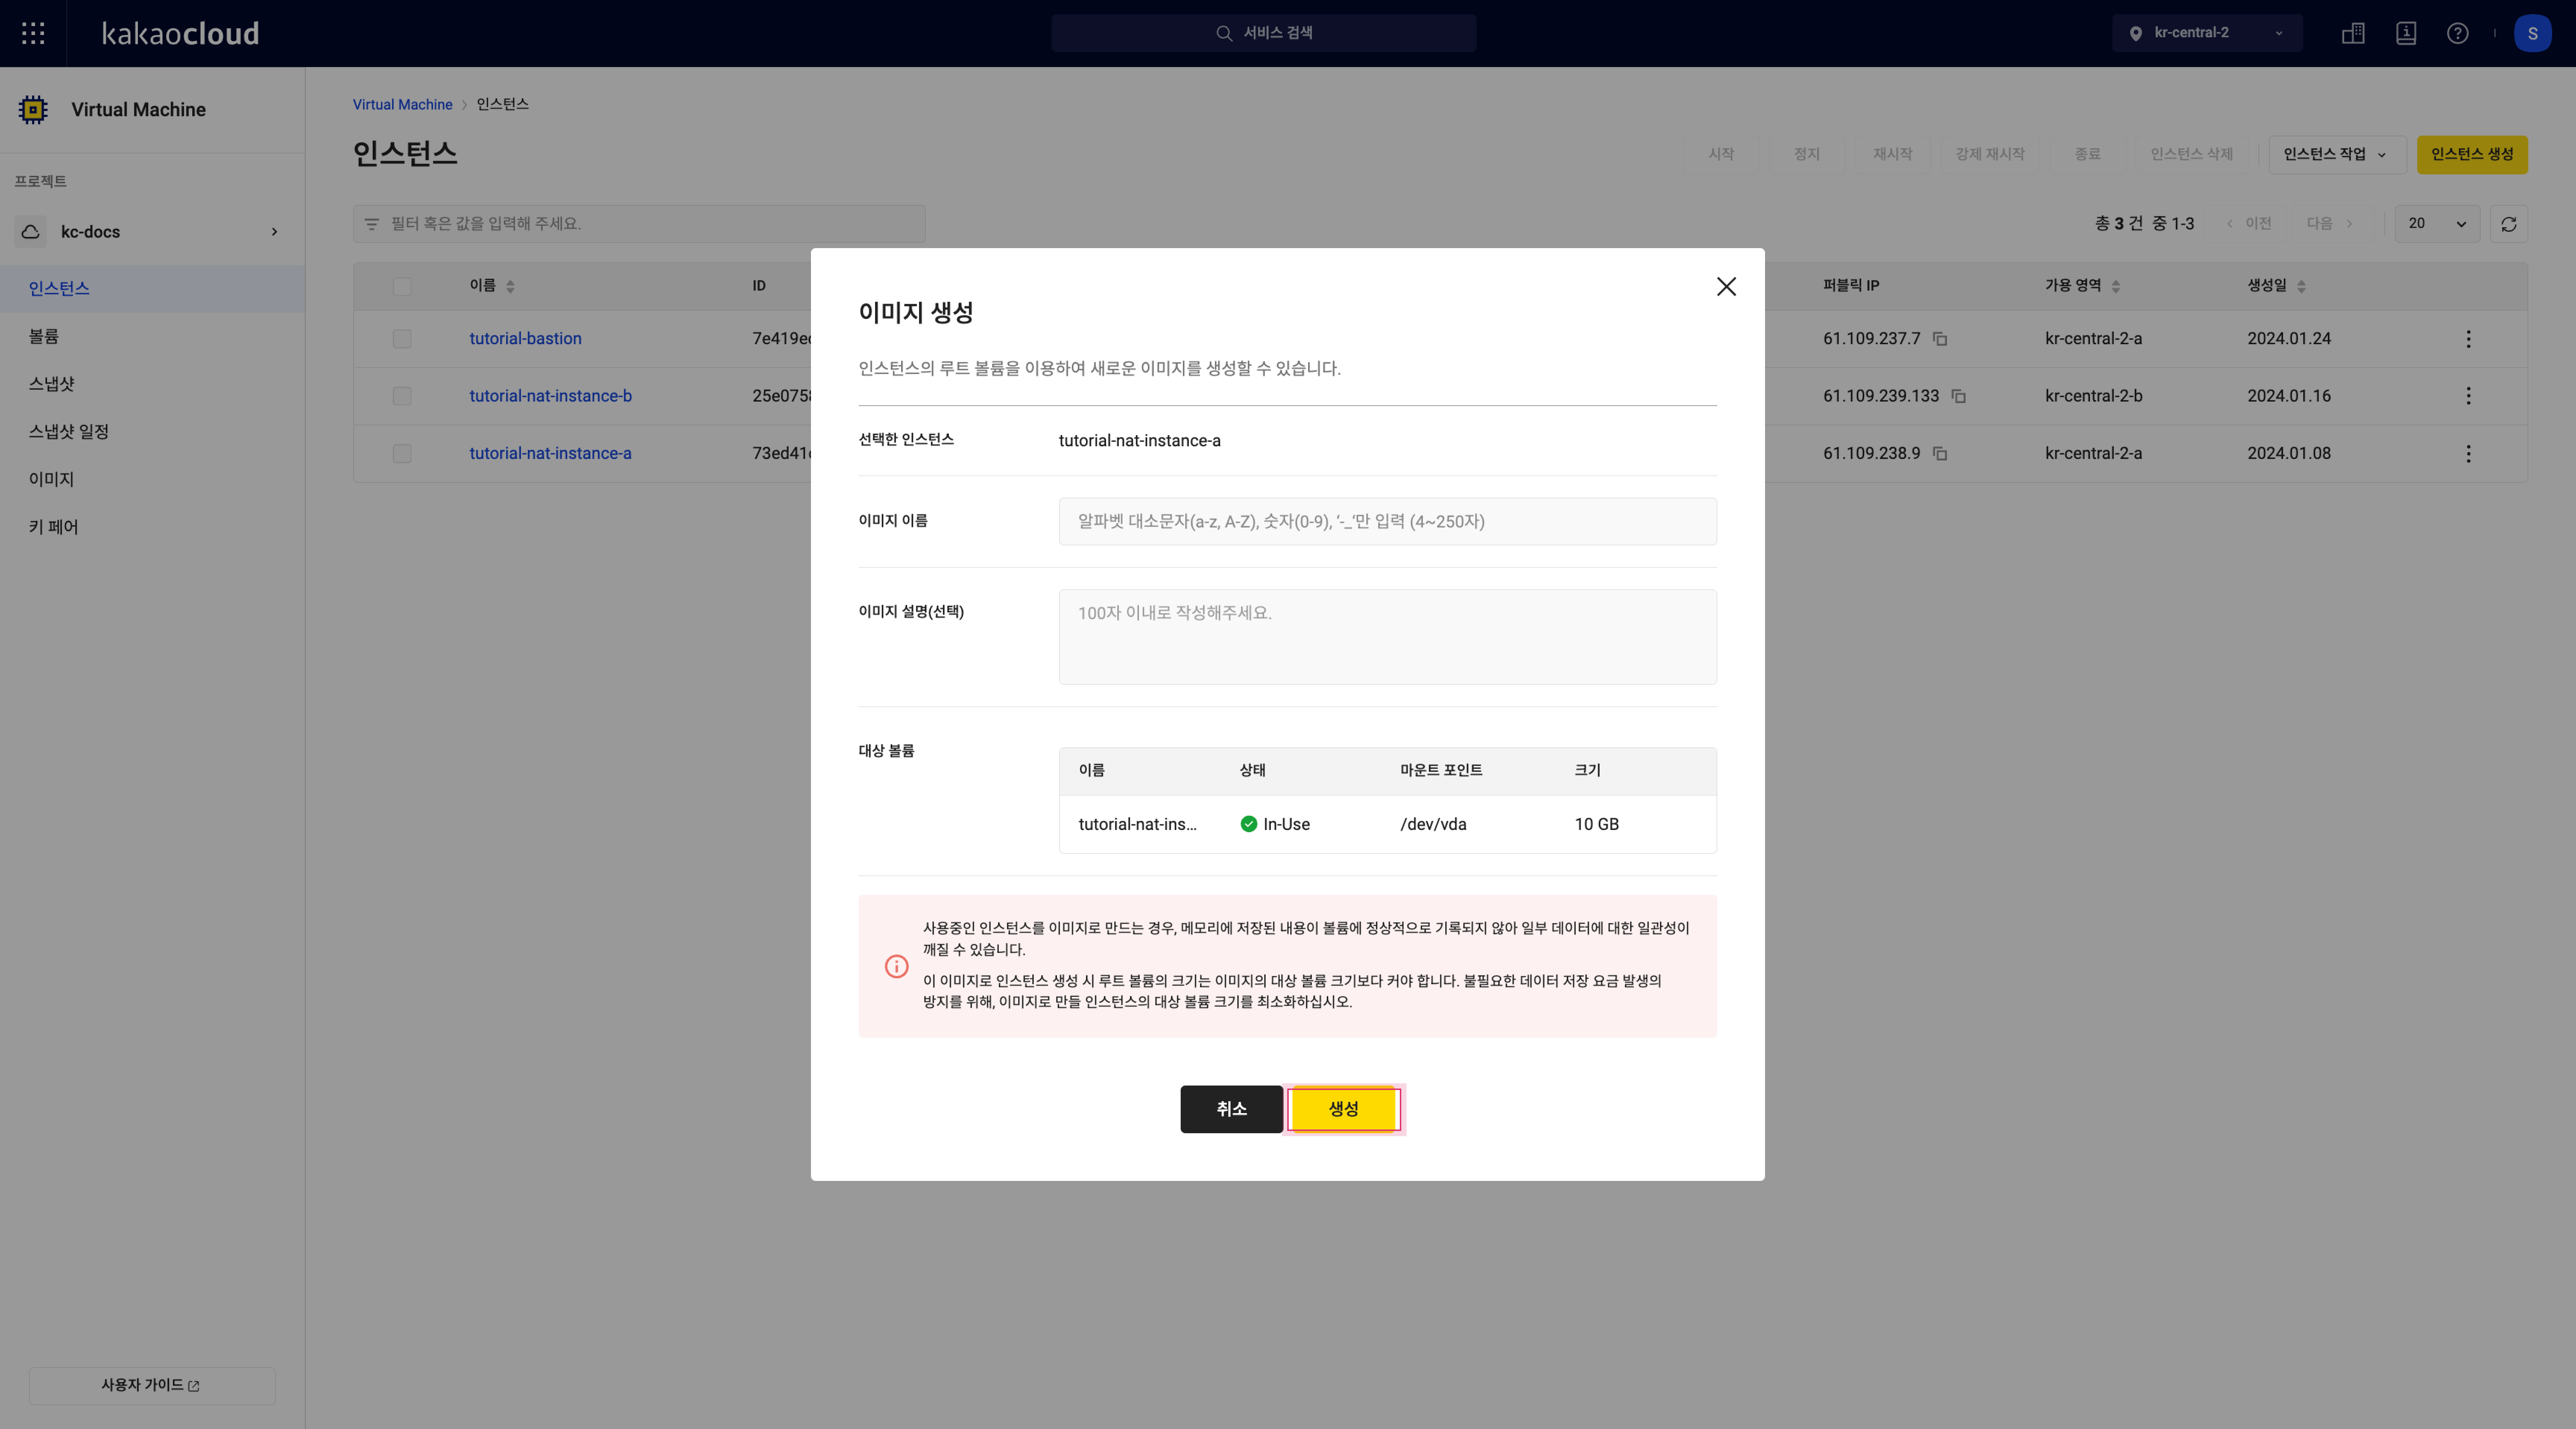Image resolution: width=2576 pixels, height=1429 pixels.
Task: Close the 이미지 생성 dialog
Action: (x=1726, y=287)
